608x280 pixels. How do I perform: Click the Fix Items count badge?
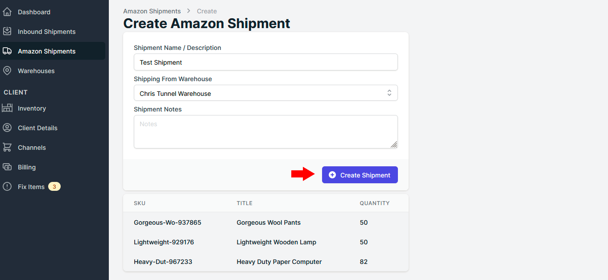(54, 186)
